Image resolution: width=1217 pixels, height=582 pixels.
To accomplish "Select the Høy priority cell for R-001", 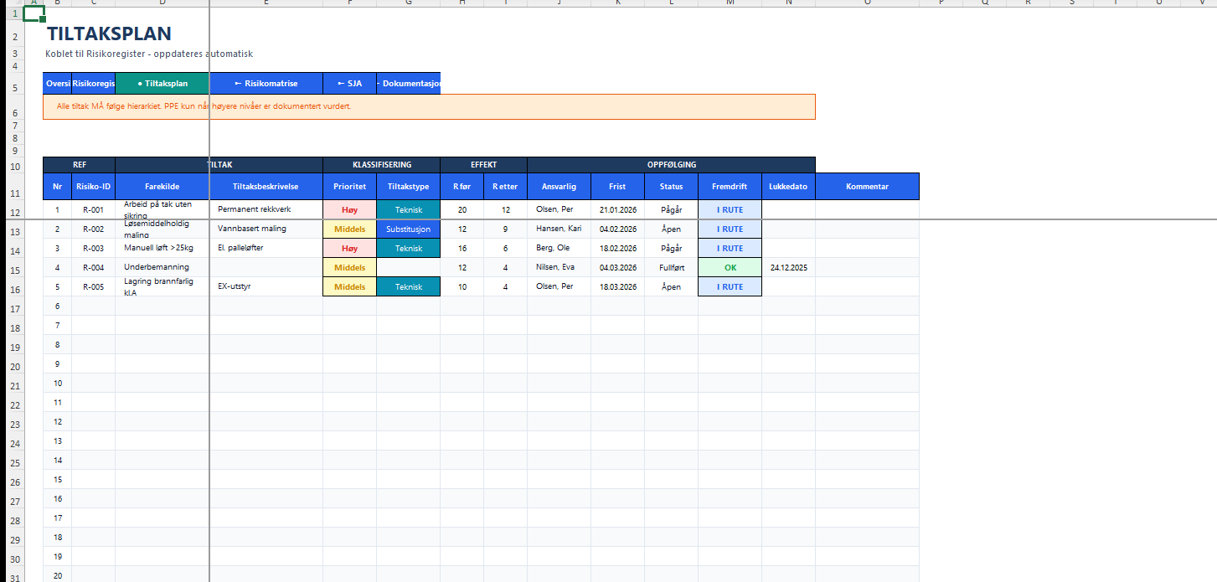I will click(x=349, y=209).
